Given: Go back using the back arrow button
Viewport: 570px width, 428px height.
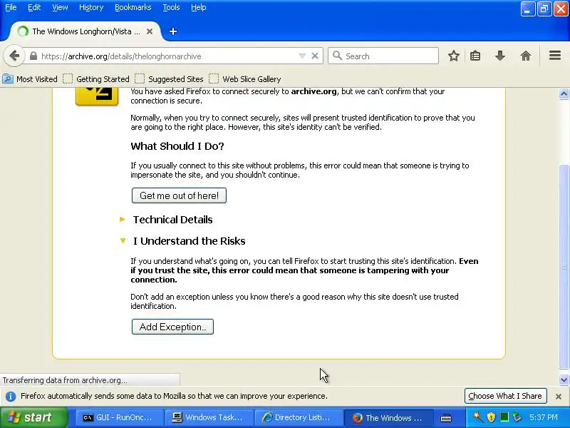Looking at the screenshot, I should [14, 56].
